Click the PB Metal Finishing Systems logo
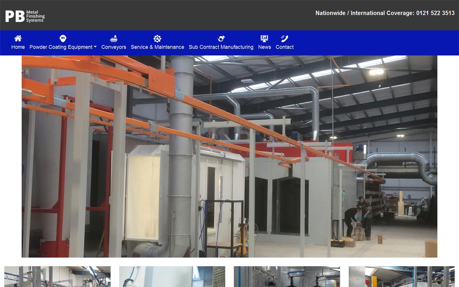 click(x=25, y=16)
